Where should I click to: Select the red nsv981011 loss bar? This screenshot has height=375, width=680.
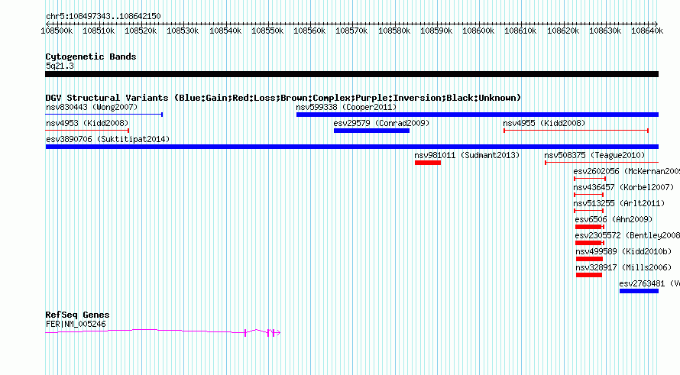[x=428, y=163]
